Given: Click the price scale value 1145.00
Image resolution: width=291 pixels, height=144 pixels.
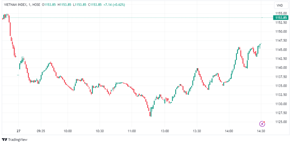Looking at the screenshot, I should pyautogui.click(x=282, y=49).
